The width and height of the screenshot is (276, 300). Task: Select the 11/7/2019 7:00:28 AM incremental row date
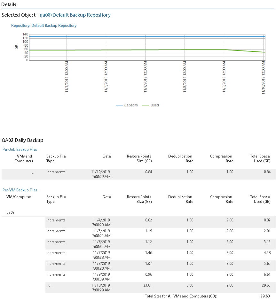pyautogui.click(x=102, y=255)
